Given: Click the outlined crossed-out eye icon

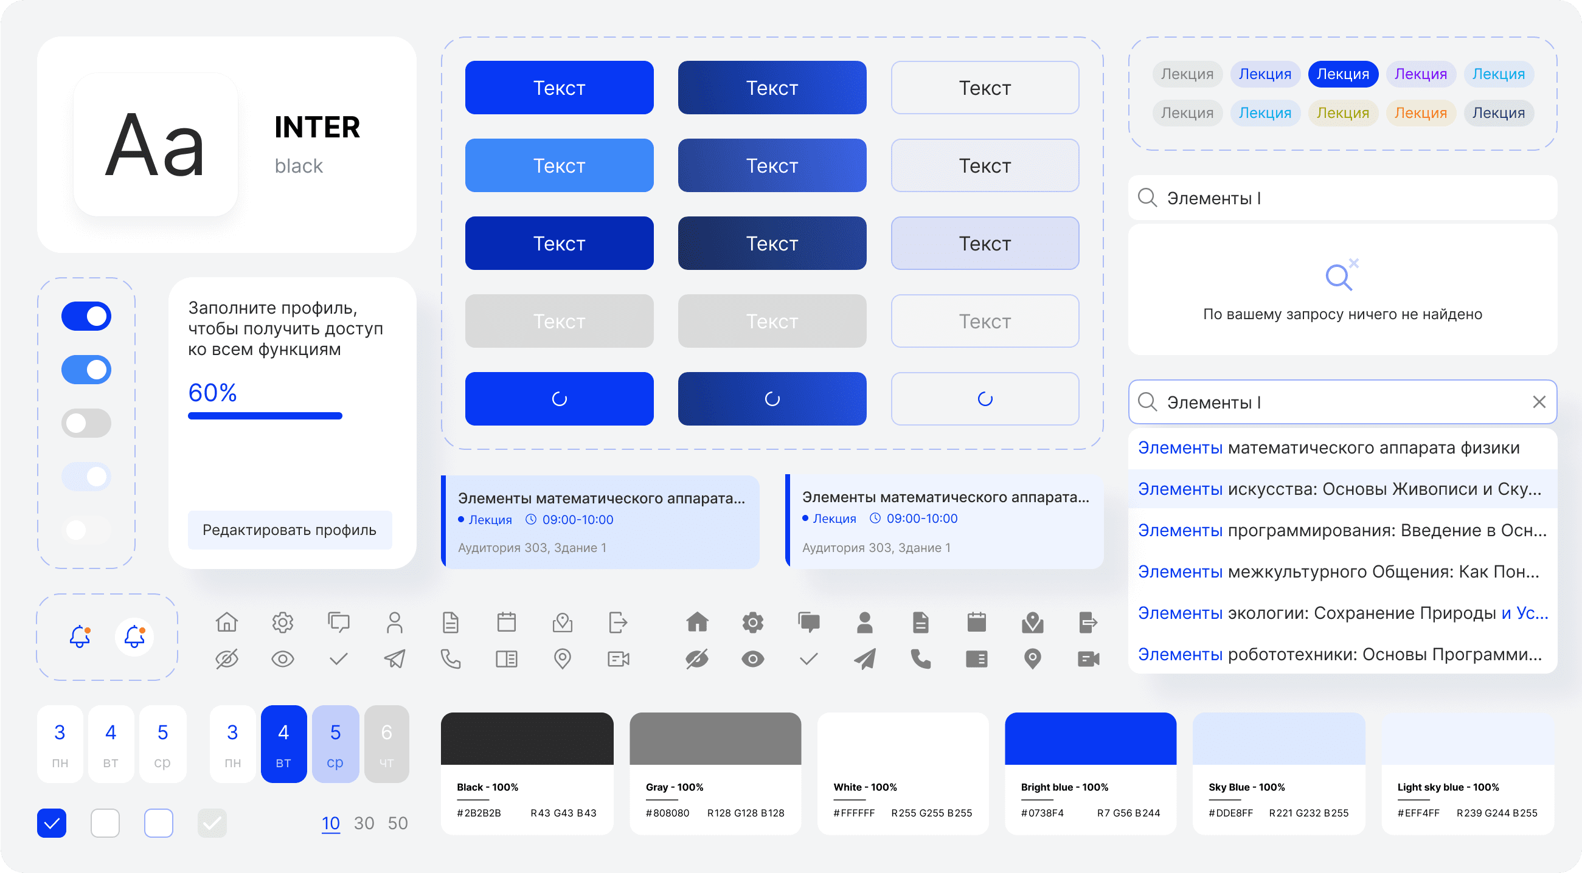Looking at the screenshot, I should (227, 659).
